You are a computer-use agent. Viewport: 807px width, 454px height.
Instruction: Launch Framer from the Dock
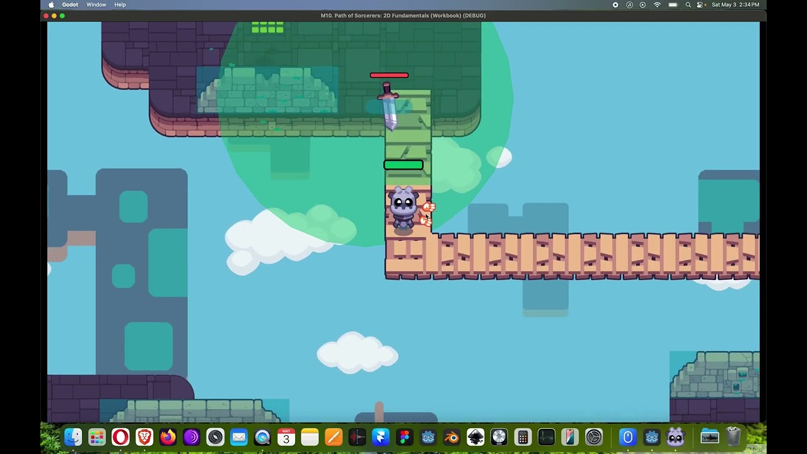click(381, 437)
